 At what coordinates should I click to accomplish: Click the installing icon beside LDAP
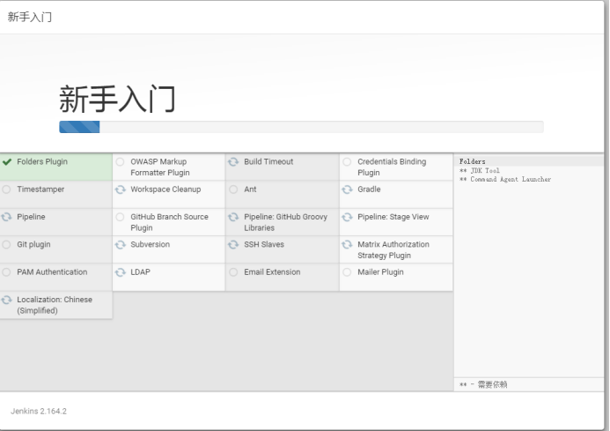pyautogui.click(x=121, y=272)
